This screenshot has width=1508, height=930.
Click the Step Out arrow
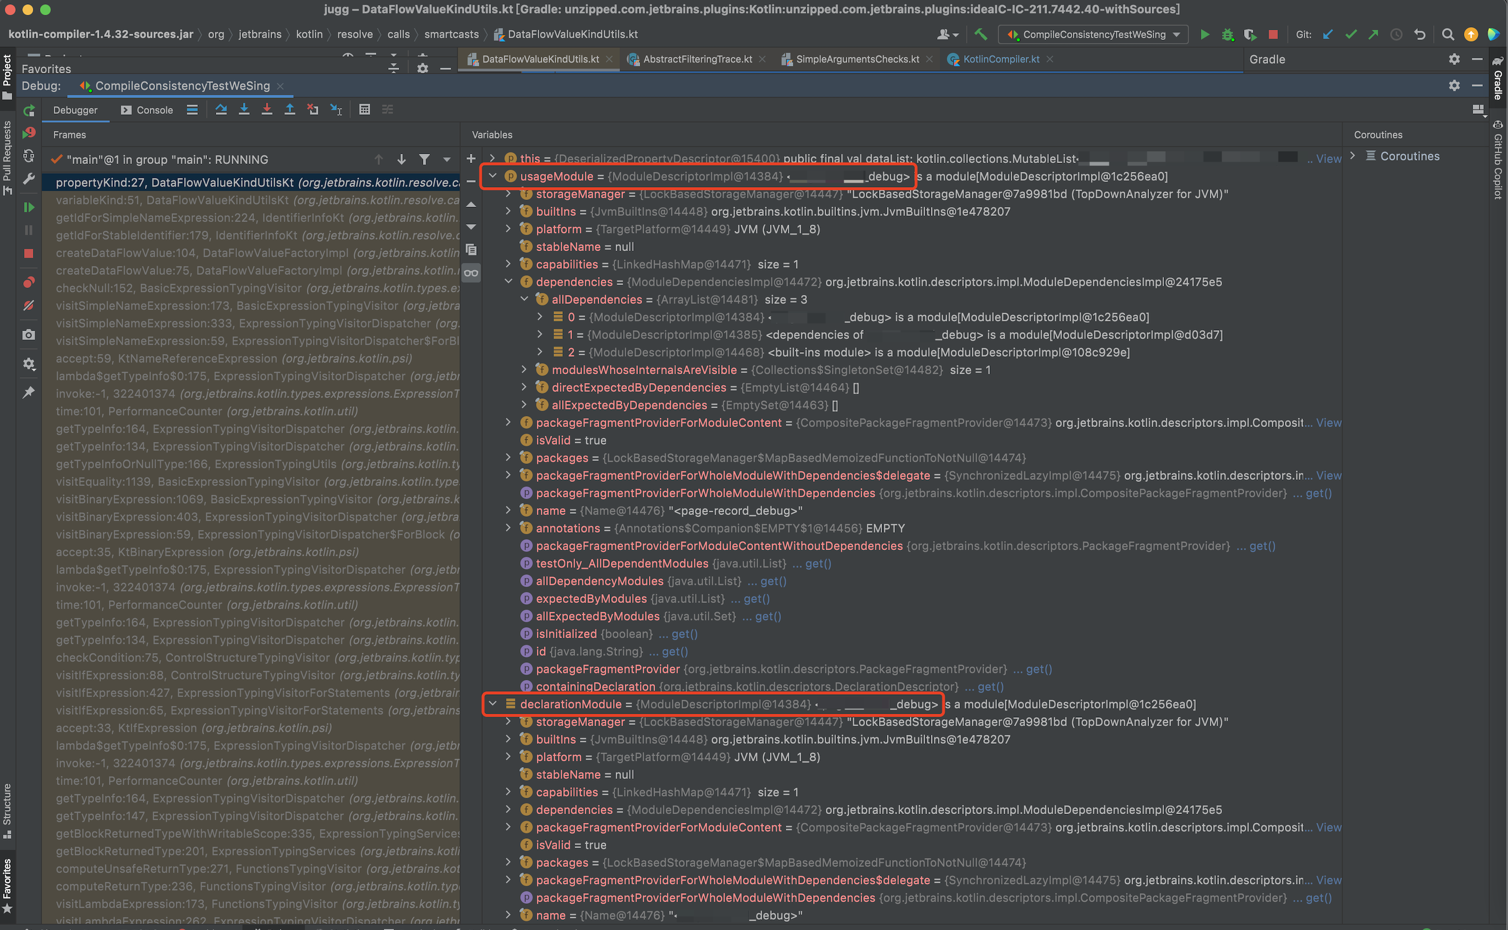click(290, 110)
